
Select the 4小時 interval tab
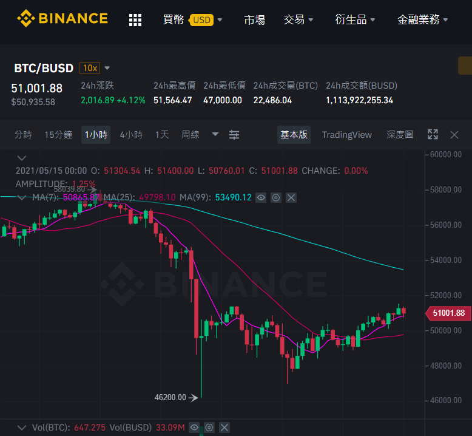click(x=131, y=135)
